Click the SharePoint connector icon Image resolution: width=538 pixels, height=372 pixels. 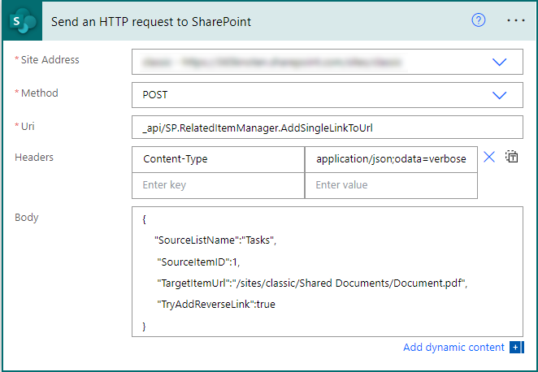coord(23,21)
